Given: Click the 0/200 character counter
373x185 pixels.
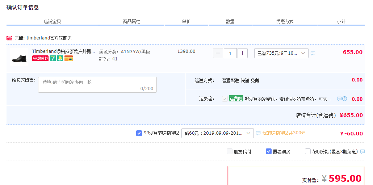Looking at the screenshot, I should (147, 89).
